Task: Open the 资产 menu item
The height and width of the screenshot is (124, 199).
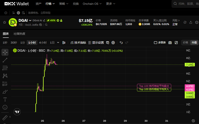Action: click(x=38, y=4)
